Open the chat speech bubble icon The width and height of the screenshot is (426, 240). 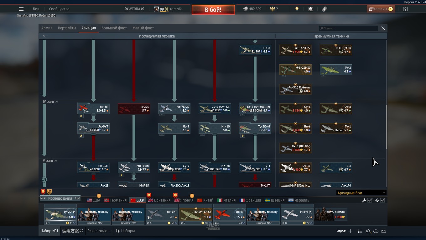click(376, 231)
